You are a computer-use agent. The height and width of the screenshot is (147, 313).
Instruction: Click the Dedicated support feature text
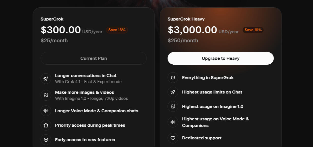tap(202, 138)
